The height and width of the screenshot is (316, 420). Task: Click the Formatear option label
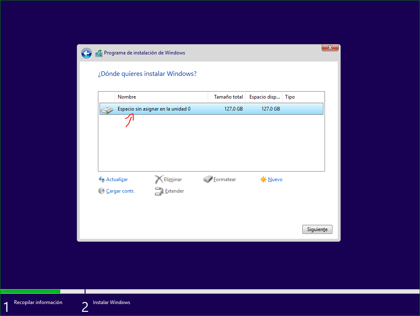pos(225,179)
